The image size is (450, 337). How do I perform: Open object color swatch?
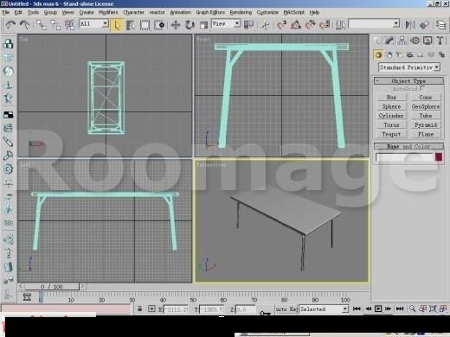(x=439, y=157)
